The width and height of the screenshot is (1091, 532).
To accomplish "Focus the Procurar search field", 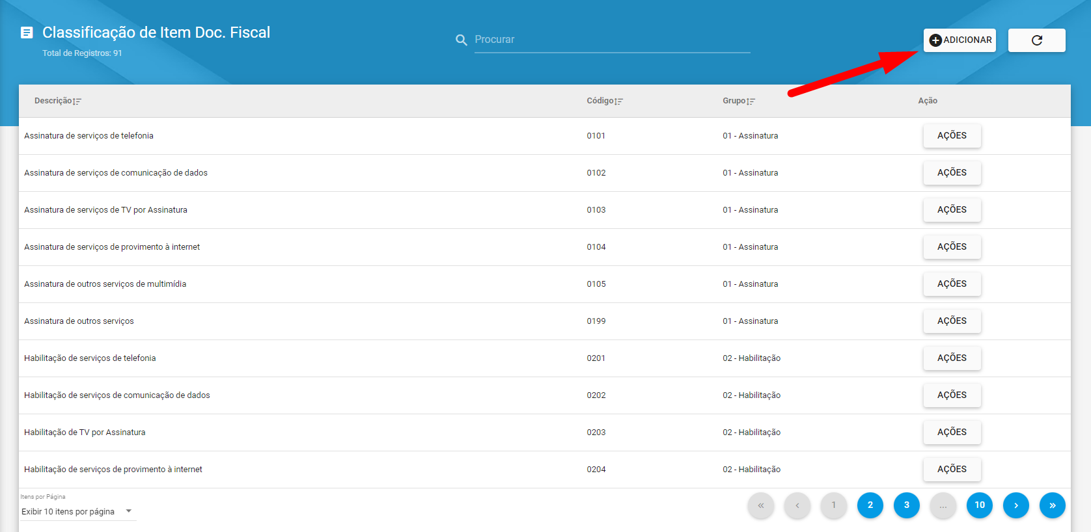I will click(x=612, y=40).
